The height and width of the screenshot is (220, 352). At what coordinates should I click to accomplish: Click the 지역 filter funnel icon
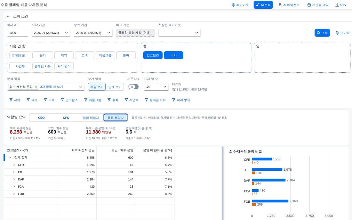tap(11, 100)
